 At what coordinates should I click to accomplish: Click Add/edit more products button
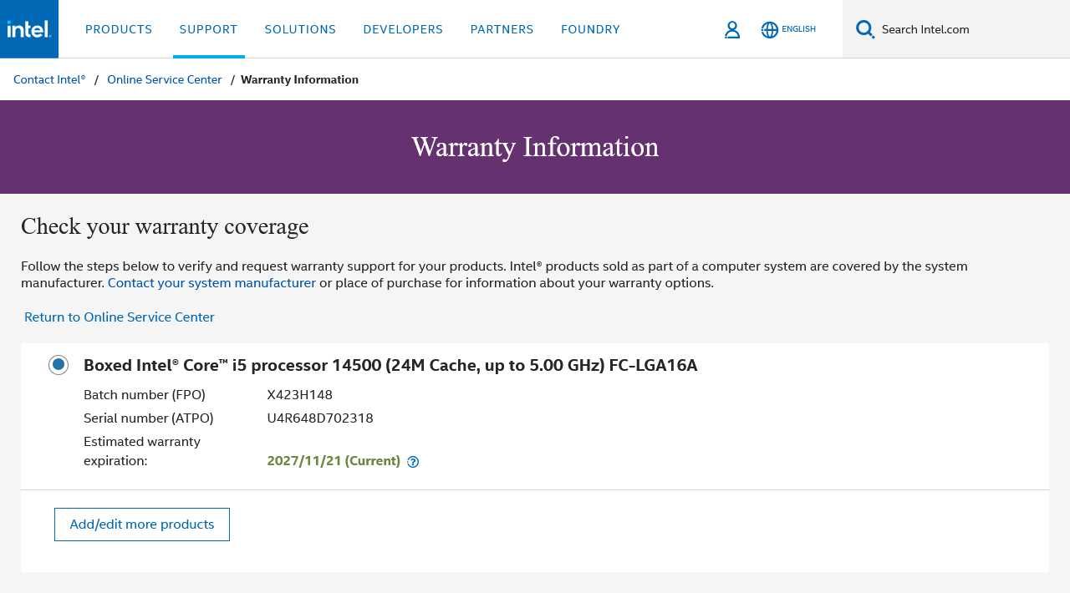(142, 525)
